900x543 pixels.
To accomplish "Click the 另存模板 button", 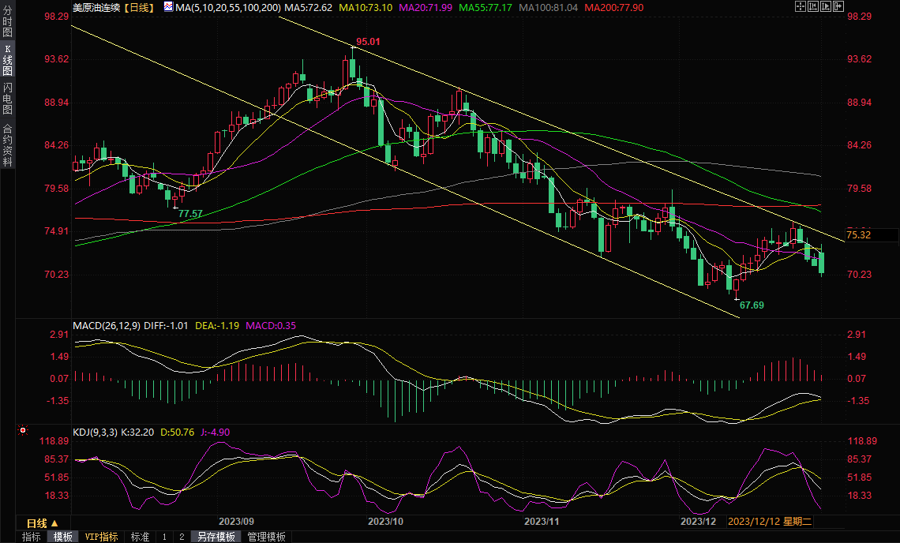I will [216, 537].
